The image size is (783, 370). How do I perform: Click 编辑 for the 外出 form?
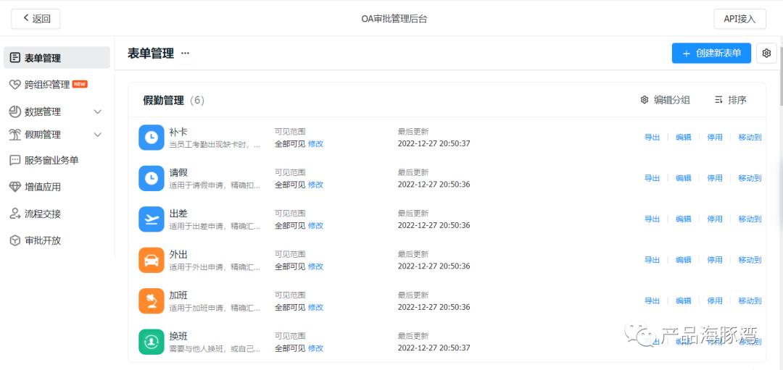(x=684, y=260)
